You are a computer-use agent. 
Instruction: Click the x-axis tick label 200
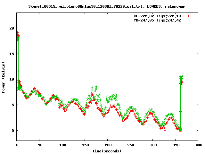(108, 145)
